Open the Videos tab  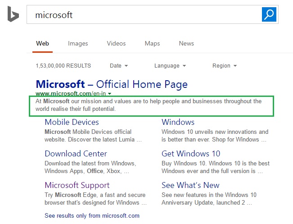[x=116, y=43]
